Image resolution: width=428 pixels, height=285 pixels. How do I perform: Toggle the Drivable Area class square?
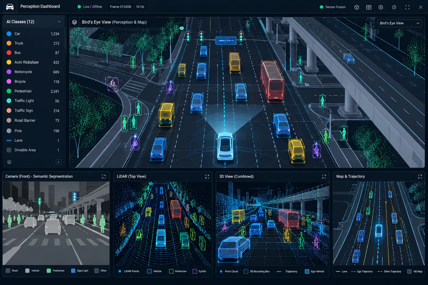(x=9, y=150)
